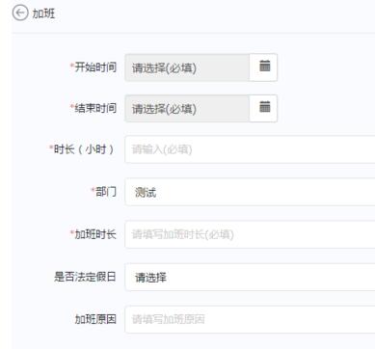Click the 加班 page title text
The width and height of the screenshot is (375, 349).
coord(43,13)
